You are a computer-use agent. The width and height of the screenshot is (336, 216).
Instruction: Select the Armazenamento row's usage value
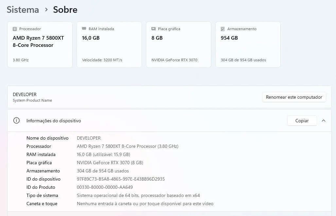pos(103,171)
